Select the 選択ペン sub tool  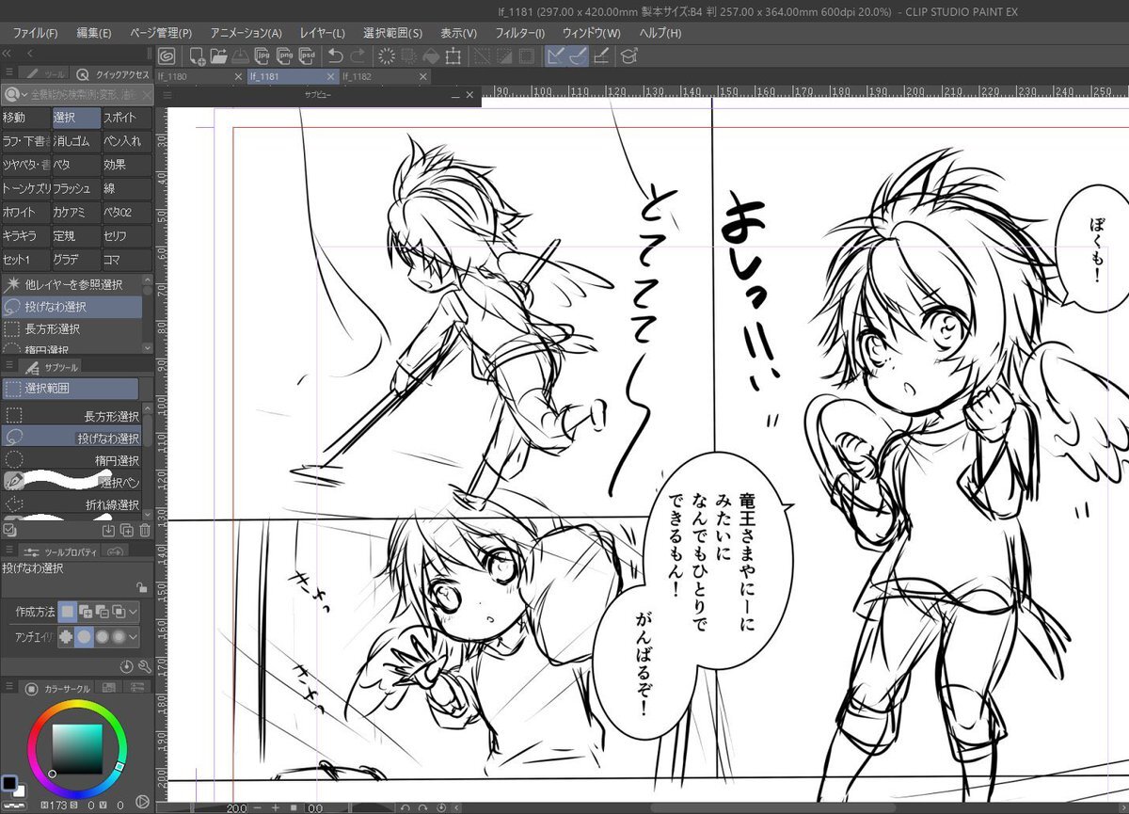(72, 482)
